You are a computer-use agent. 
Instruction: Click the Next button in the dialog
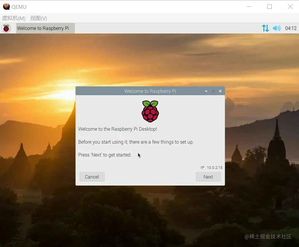click(208, 177)
